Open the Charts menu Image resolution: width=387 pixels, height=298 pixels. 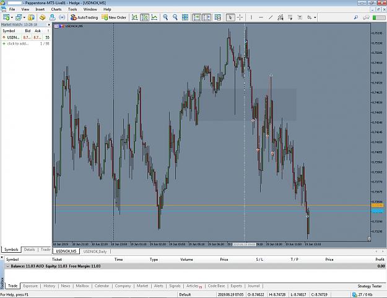56,9
